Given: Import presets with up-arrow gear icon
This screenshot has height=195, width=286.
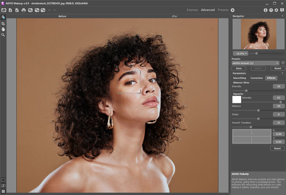Looking at the screenshot, I should coord(37,10).
